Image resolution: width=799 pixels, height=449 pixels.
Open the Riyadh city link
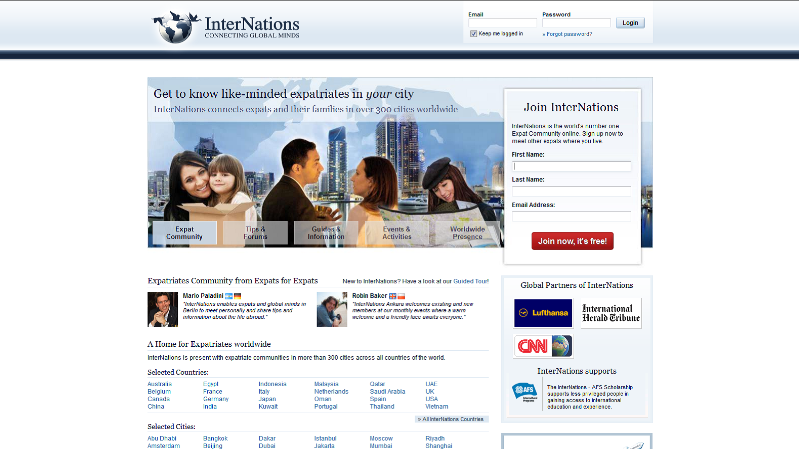point(435,439)
